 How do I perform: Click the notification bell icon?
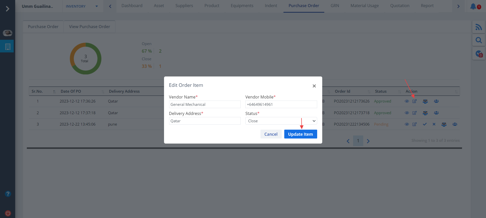point(473,6)
